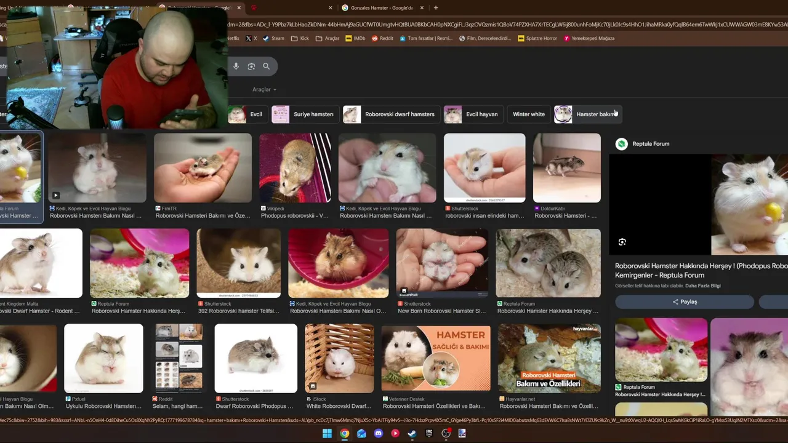Open the Kick bookmarks folder
The height and width of the screenshot is (443, 788).
coord(299,38)
